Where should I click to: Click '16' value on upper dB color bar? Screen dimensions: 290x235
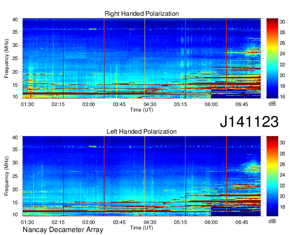point(282,97)
